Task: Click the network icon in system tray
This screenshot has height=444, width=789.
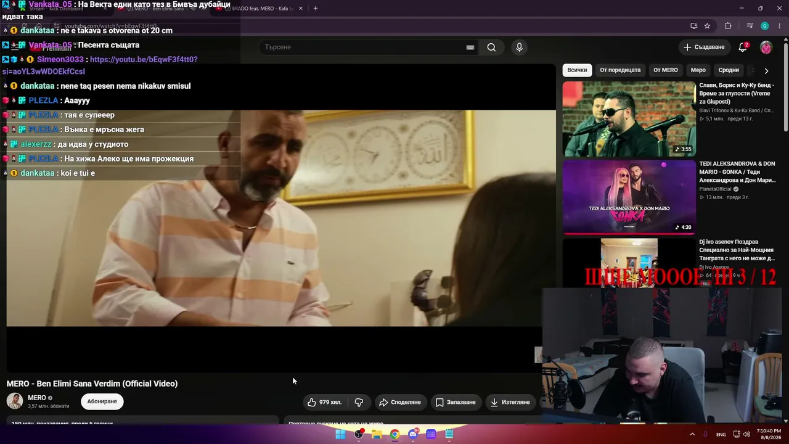Action: (x=736, y=435)
